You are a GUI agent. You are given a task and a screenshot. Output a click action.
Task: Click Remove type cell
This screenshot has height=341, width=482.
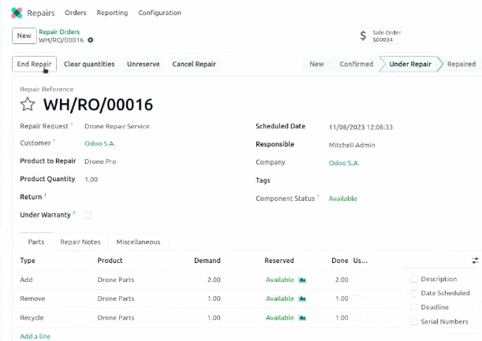point(32,298)
